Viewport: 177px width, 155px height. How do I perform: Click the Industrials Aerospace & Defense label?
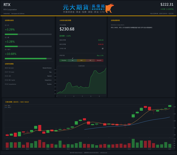[14, 13]
